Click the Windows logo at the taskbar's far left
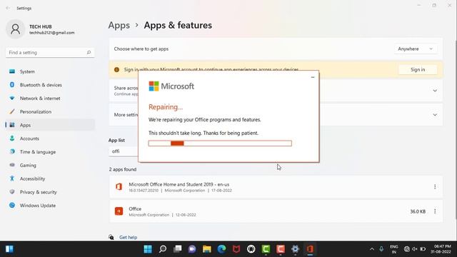The width and height of the screenshot is (457, 257). 9,249
